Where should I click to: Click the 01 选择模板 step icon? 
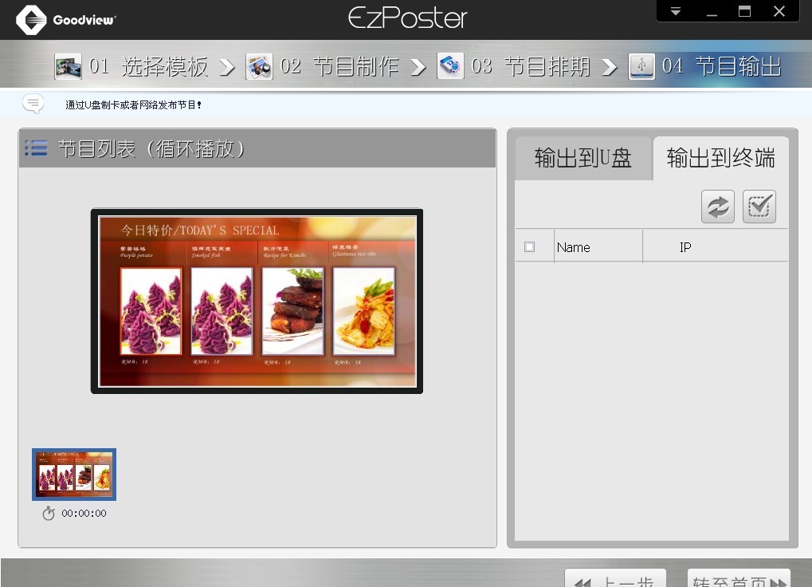(69, 66)
